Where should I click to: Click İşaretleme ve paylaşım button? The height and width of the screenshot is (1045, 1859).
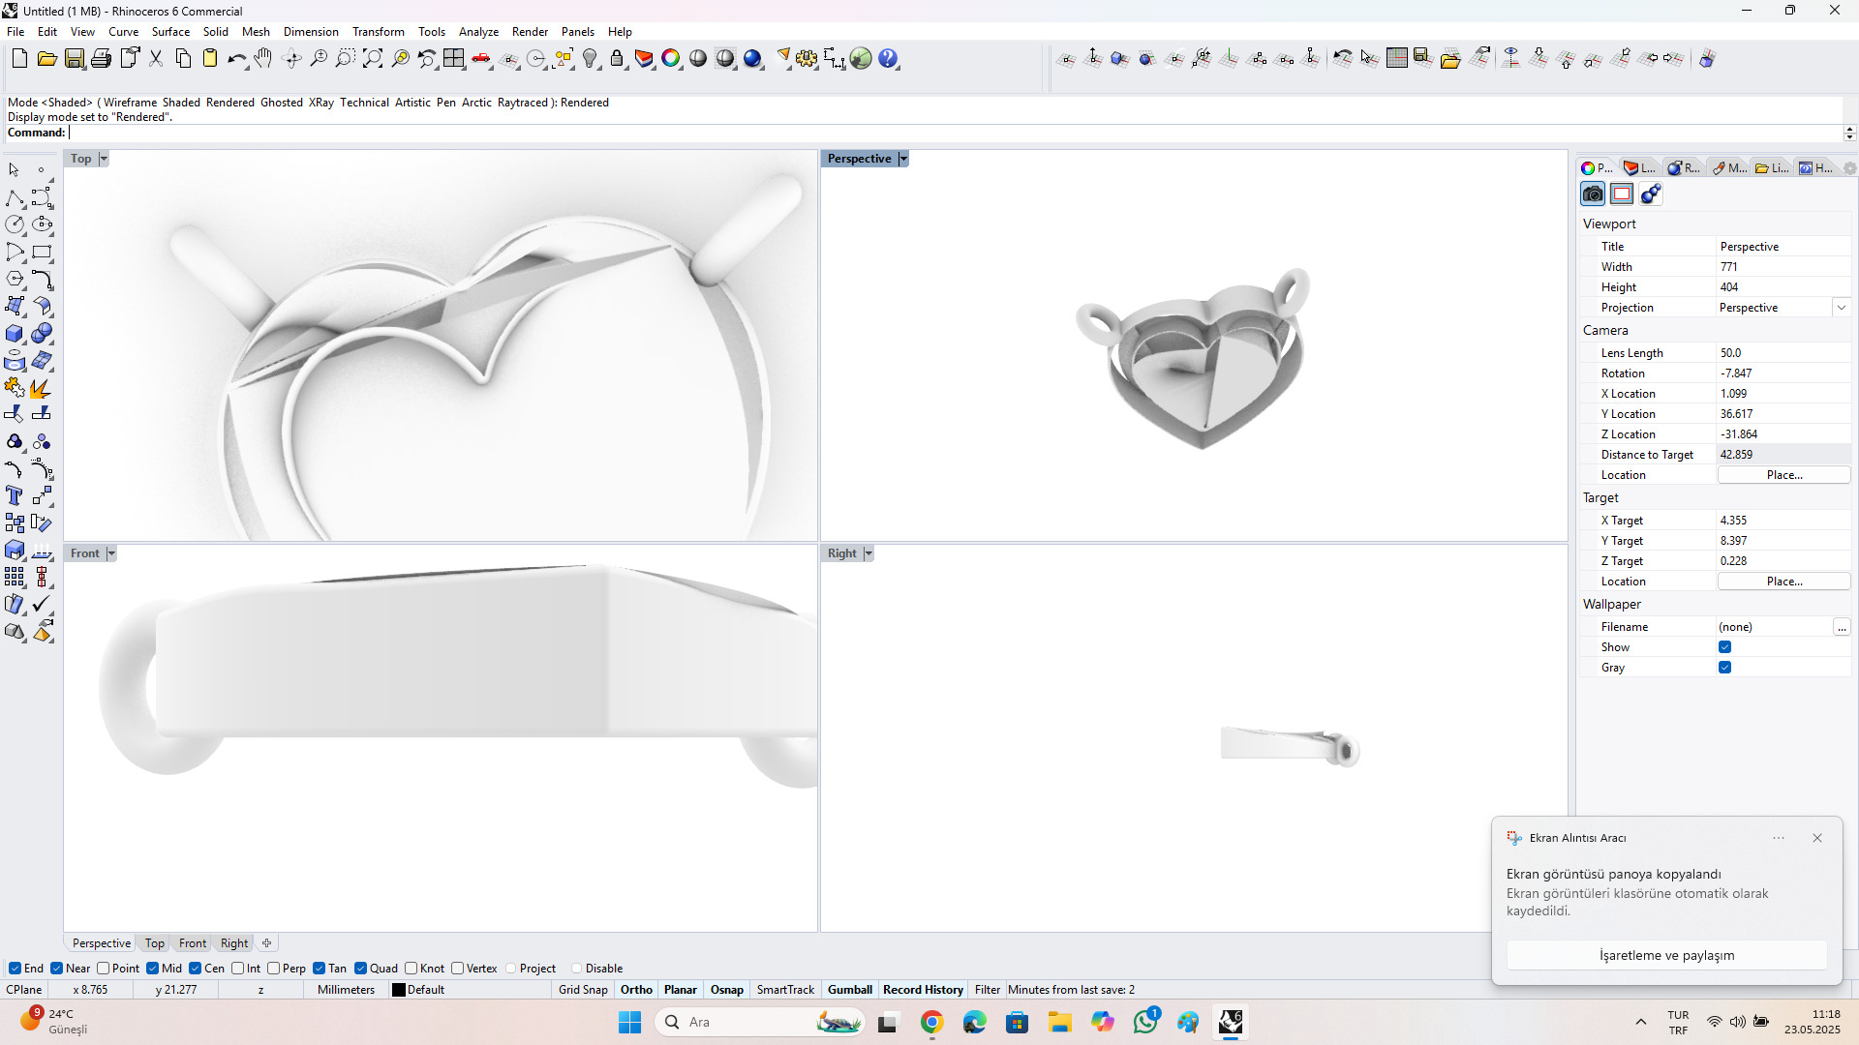[1666, 955]
